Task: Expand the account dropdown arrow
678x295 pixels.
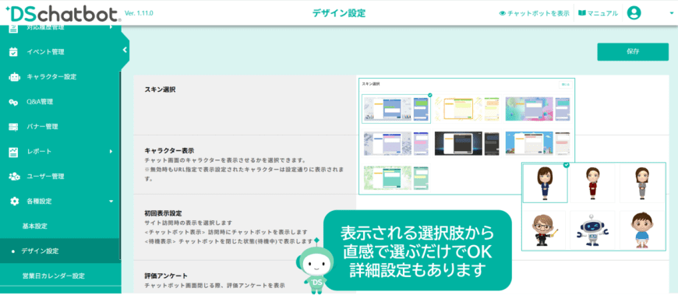Action: point(672,13)
